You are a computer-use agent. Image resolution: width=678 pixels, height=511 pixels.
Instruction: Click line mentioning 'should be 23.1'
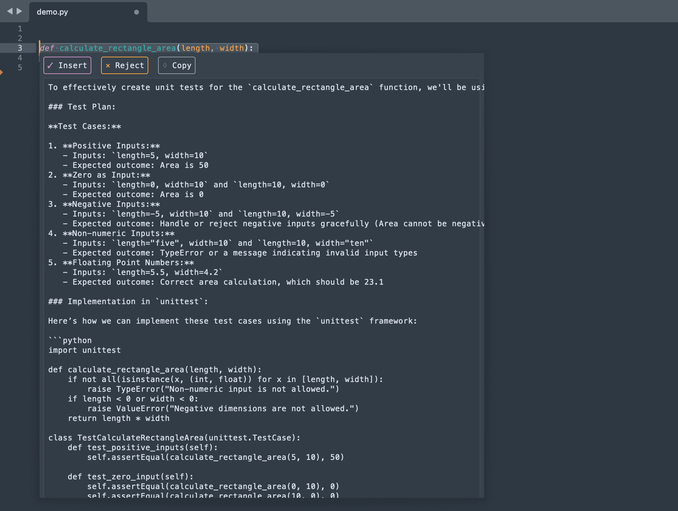click(223, 282)
